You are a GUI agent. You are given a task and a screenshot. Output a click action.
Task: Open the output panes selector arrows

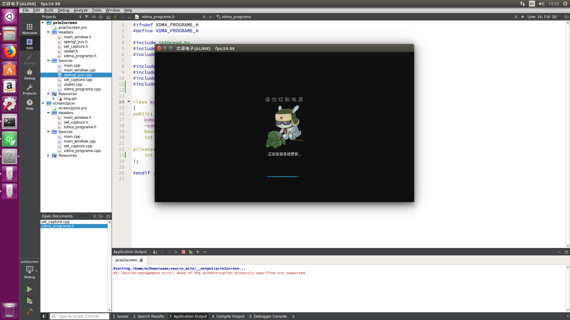(293, 317)
